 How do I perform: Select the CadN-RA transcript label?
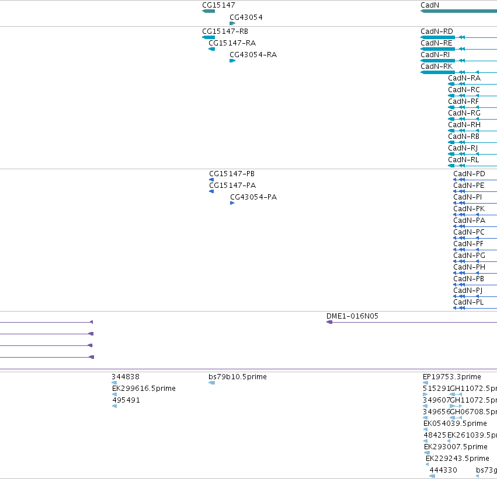coord(464,78)
